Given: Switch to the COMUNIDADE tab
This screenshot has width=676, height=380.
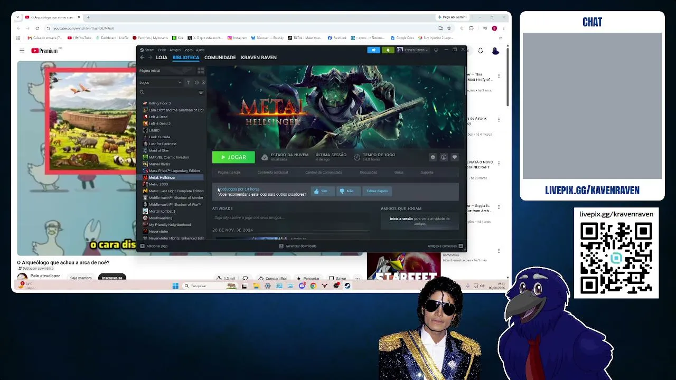Looking at the screenshot, I should pyautogui.click(x=220, y=58).
